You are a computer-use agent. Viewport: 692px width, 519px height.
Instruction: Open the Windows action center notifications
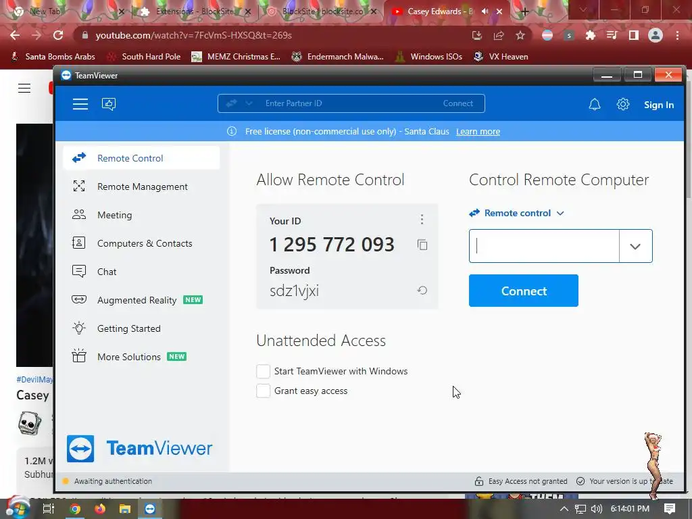670,509
